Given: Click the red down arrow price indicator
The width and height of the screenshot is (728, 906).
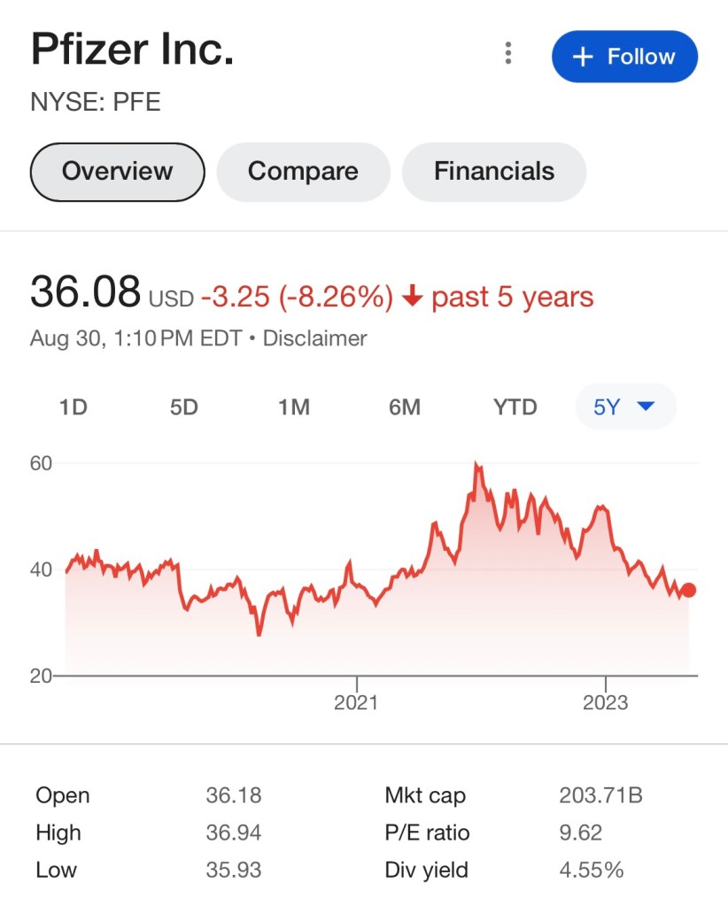Looking at the screenshot, I should [411, 298].
